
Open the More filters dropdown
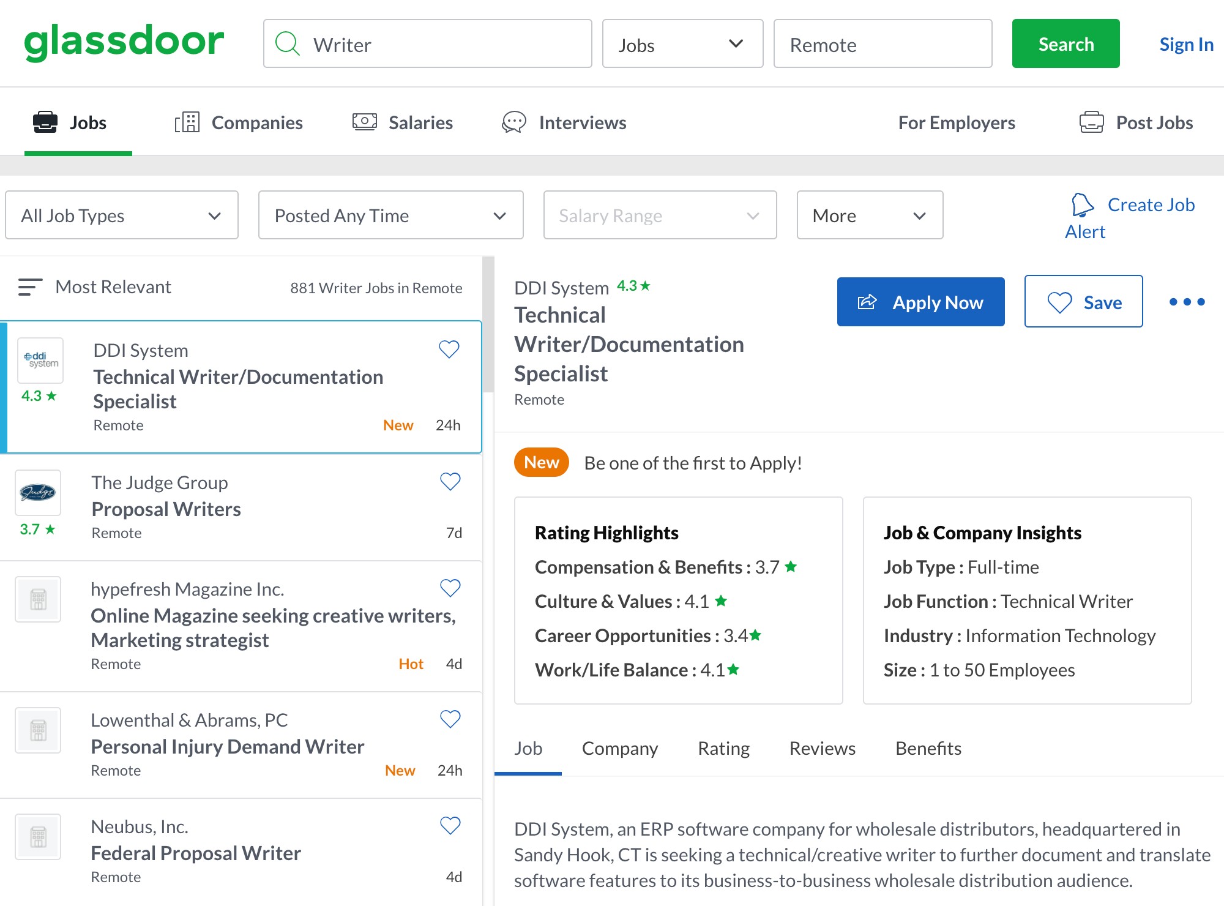pyautogui.click(x=870, y=215)
